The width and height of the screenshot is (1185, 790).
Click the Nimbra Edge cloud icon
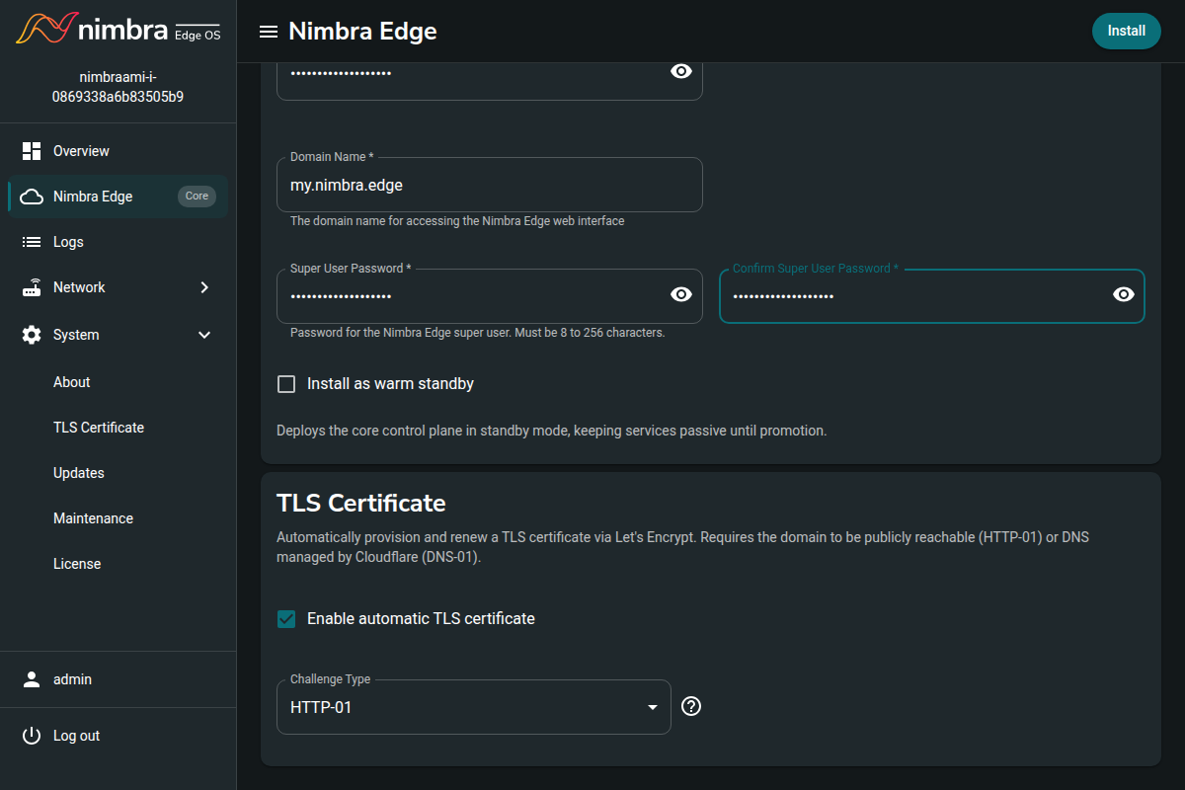[32, 197]
